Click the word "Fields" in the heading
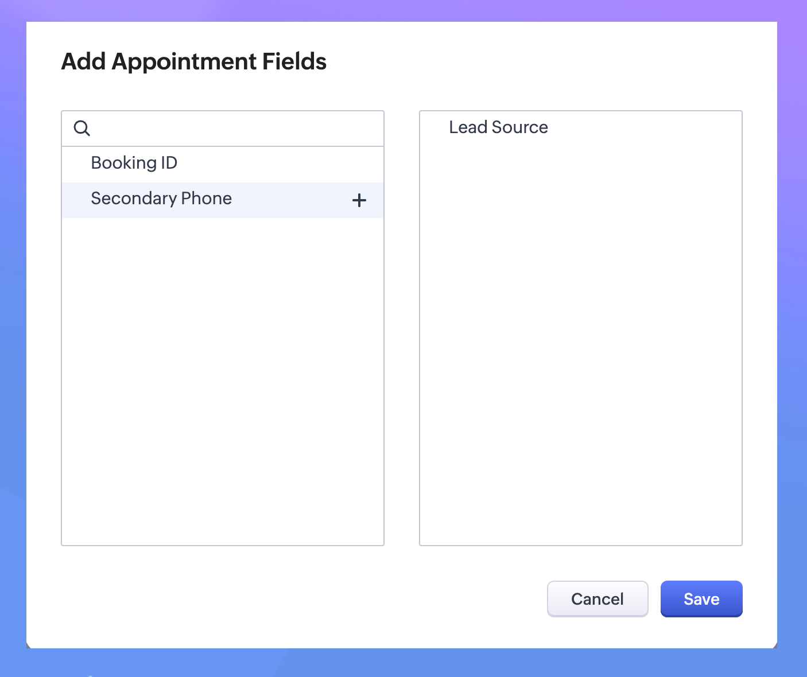807x677 pixels. [x=294, y=62]
